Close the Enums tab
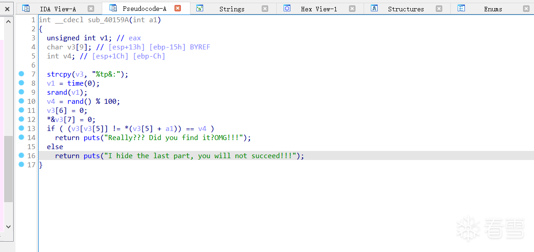The image size is (534, 252). coord(527,9)
